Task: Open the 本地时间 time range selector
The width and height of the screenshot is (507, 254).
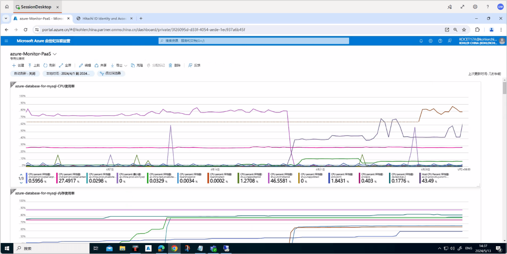Action: [x=68, y=73]
